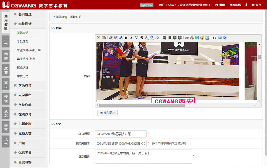Click the 修改密码 link

[235, 5]
